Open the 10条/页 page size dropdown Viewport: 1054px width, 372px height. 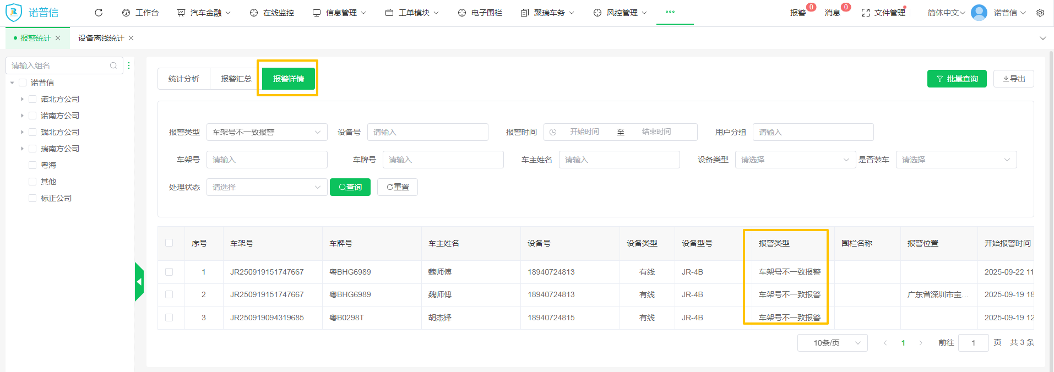pos(832,343)
